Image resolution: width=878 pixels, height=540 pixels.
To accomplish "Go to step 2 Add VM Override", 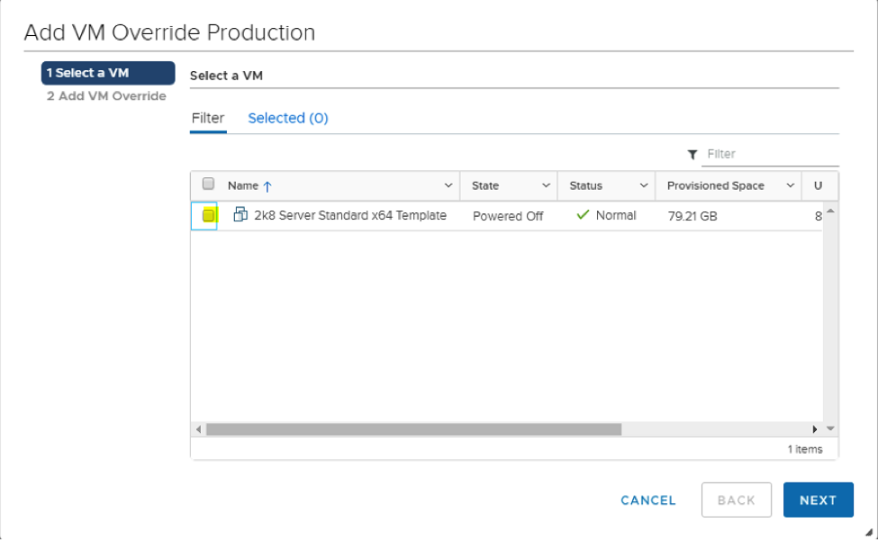I will pyautogui.click(x=106, y=96).
